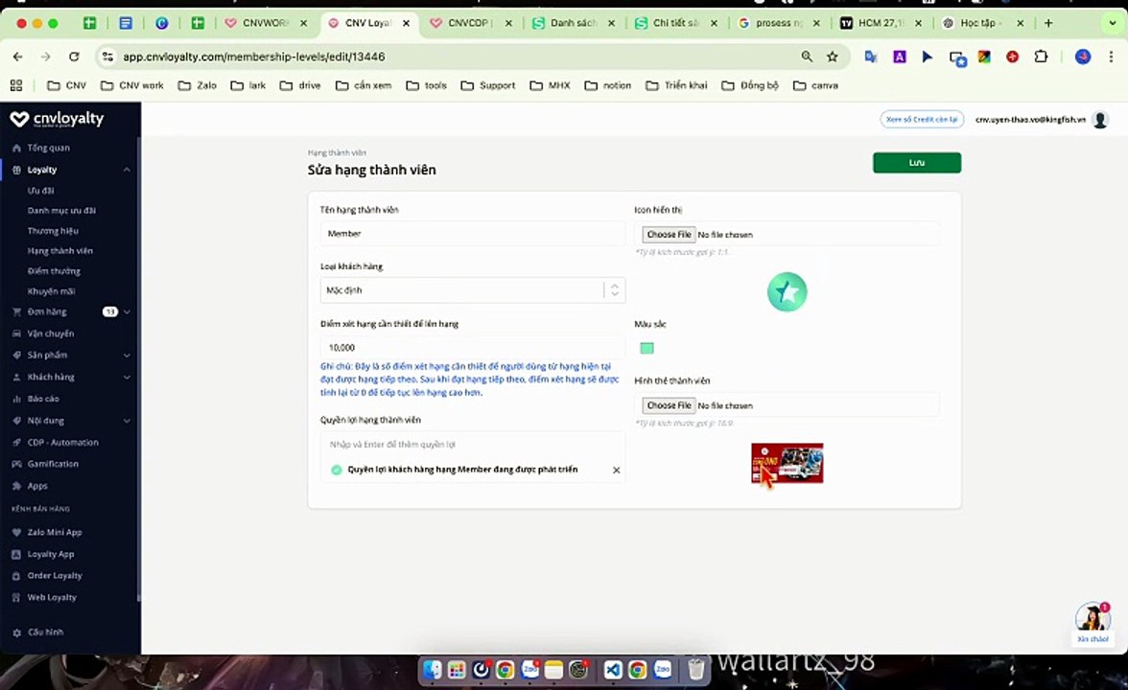Open Thương hiệu submenu item
1128x690 pixels.
[53, 231]
